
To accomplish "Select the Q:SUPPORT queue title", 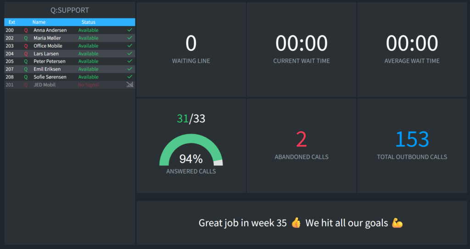I will click(70, 10).
